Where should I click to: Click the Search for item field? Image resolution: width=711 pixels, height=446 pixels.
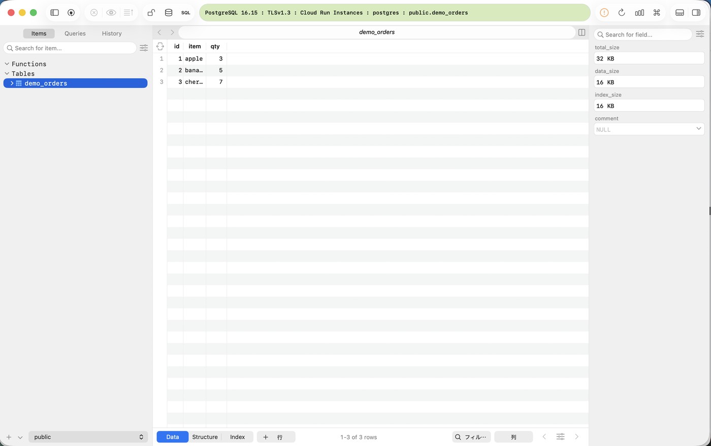[x=70, y=48]
